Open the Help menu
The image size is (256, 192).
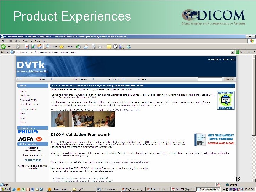click(x=45, y=41)
